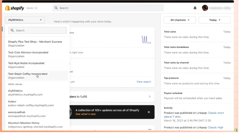This screenshot has width=239, height=133.
Task: Click the user profile avatar
Action: 205,8
